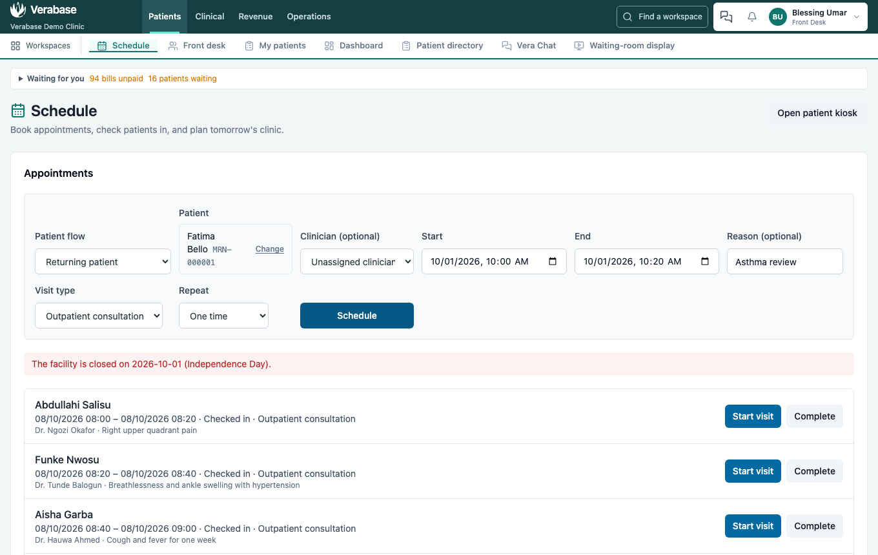Open the Clinician dropdown
Image resolution: width=878 pixels, height=555 pixels.
pos(357,261)
